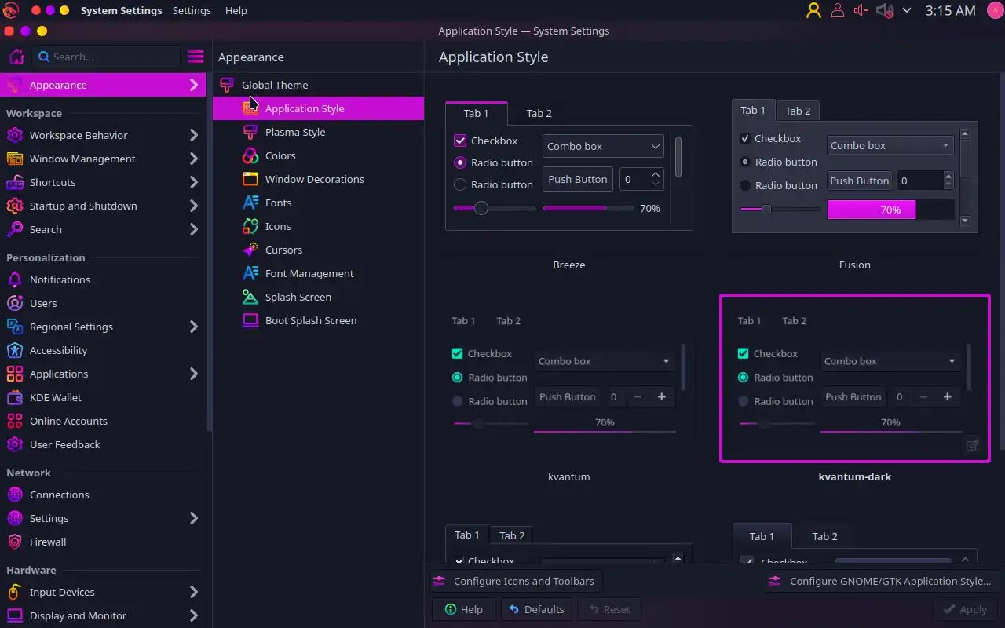This screenshot has width=1005, height=628.
Task: Toggle the Checkbox in Fusion preview
Action: point(745,138)
